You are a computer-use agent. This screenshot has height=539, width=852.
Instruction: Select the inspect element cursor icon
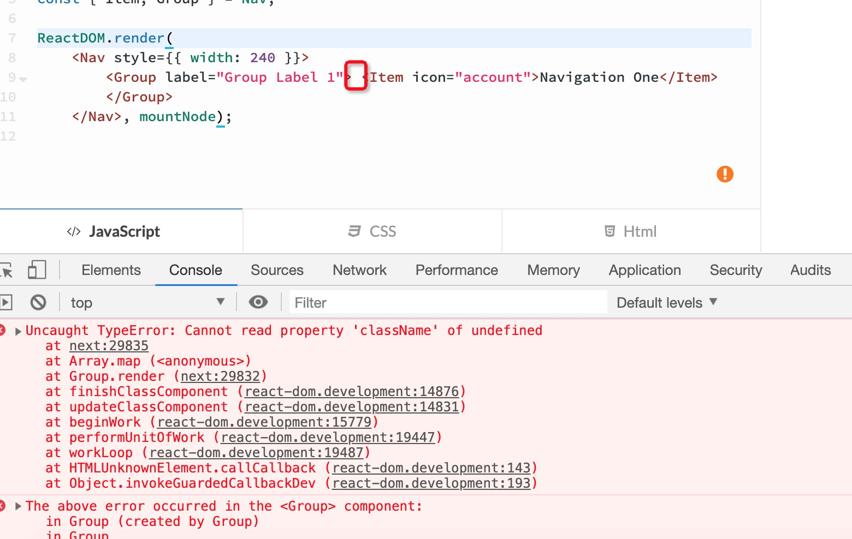(6, 270)
